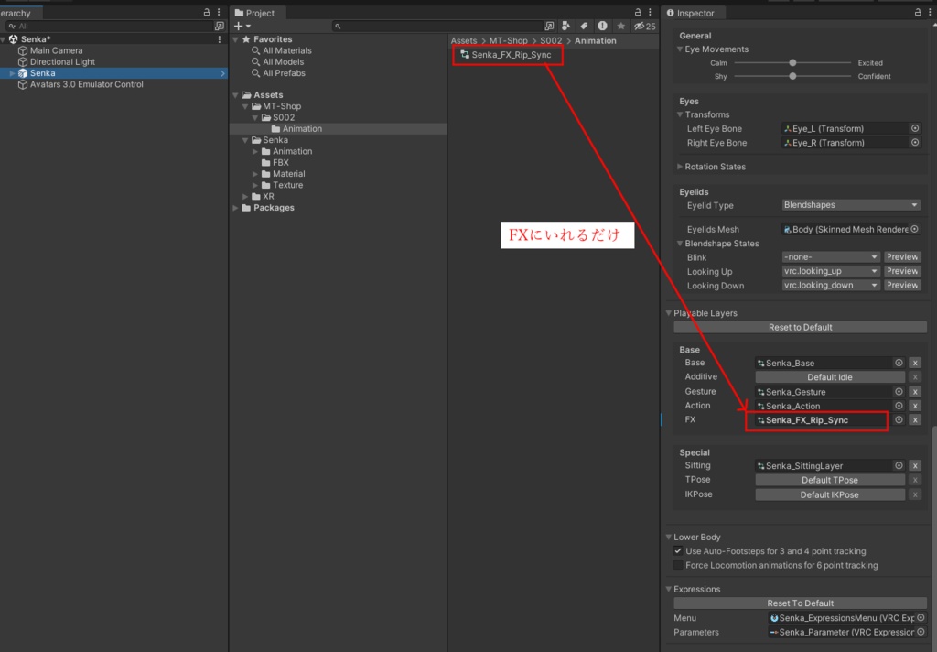Preview the Looking Up blendshape

point(901,271)
